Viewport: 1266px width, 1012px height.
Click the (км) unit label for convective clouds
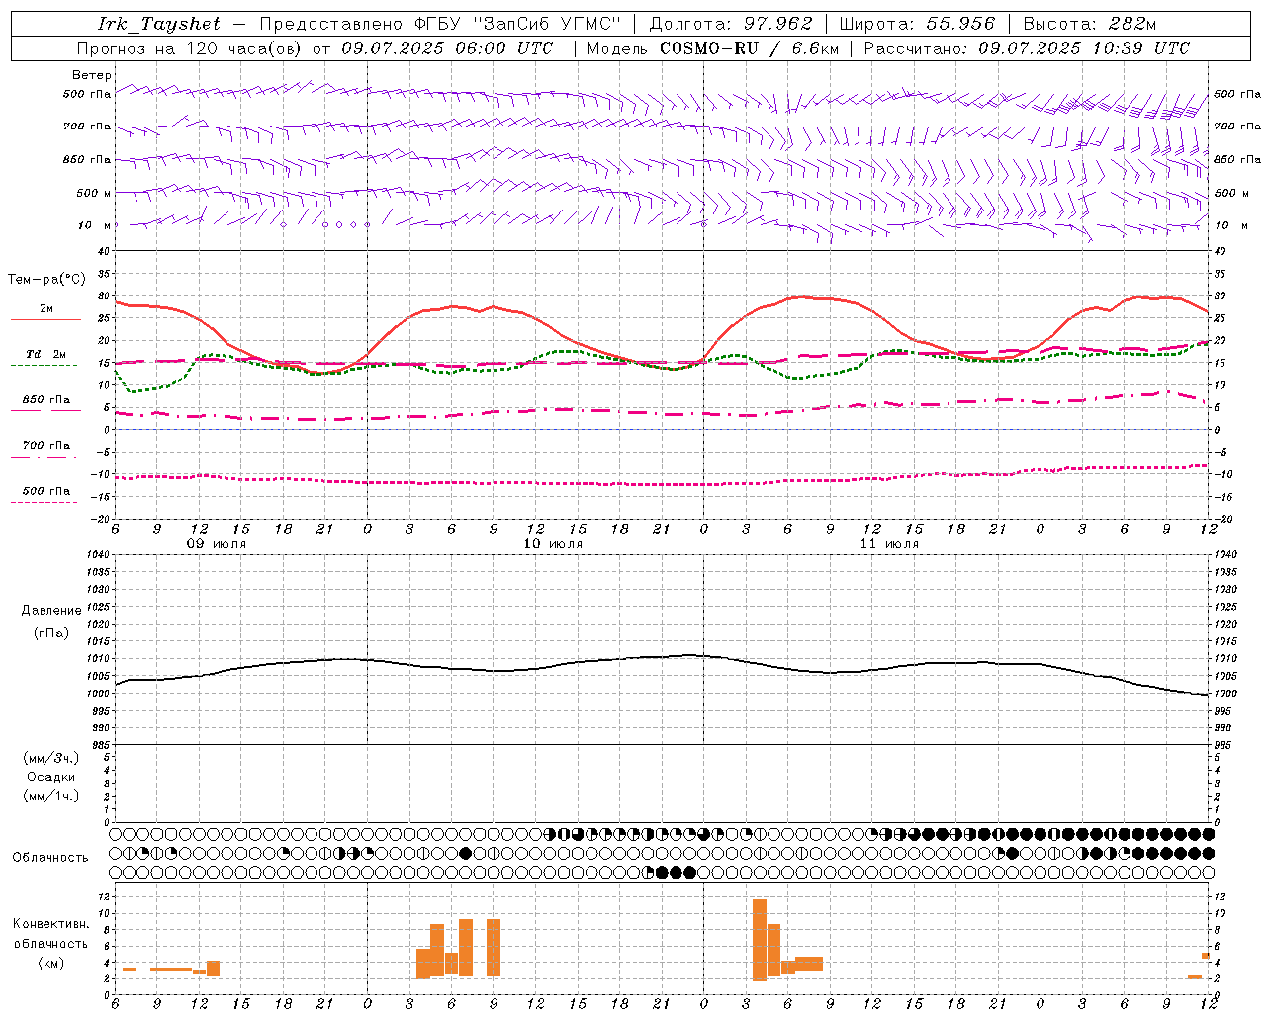coord(51,963)
